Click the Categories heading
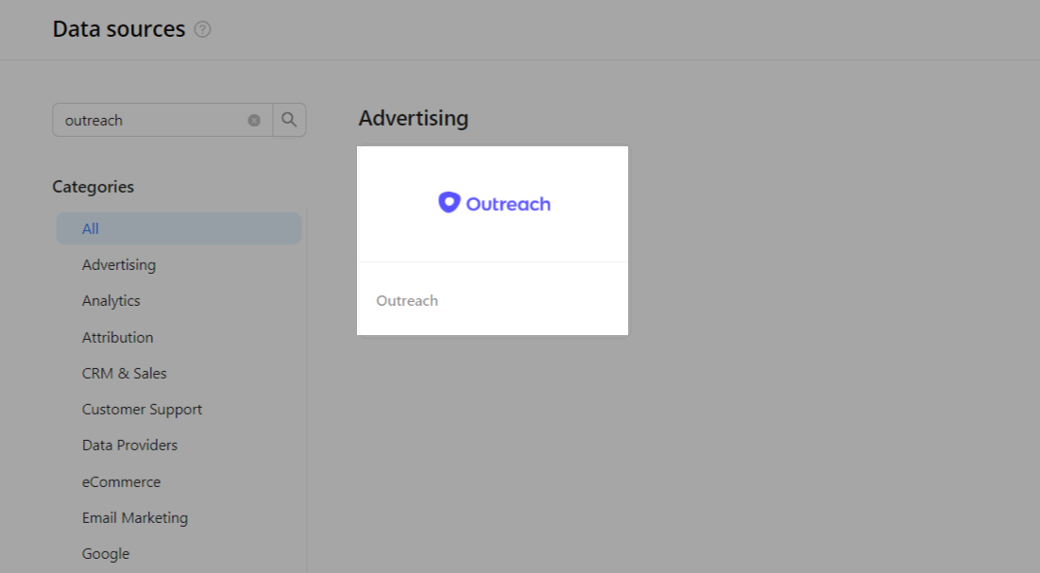Image resolution: width=1040 pixels, height=573 pixels. (x=93, y=187)
